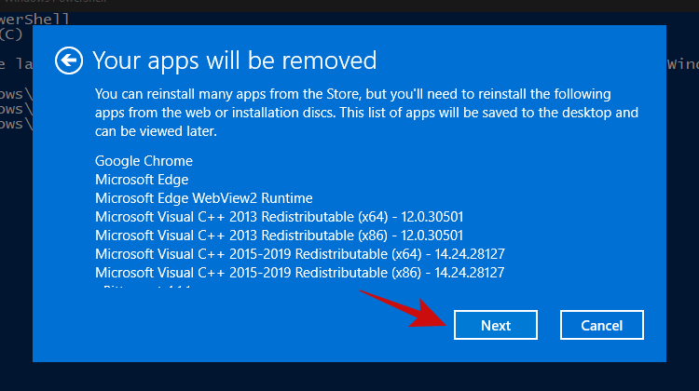Click Visual C++ 2015-2019 Redistributable (x64) entry
The image size is (699, 391).
coord(299,254)
